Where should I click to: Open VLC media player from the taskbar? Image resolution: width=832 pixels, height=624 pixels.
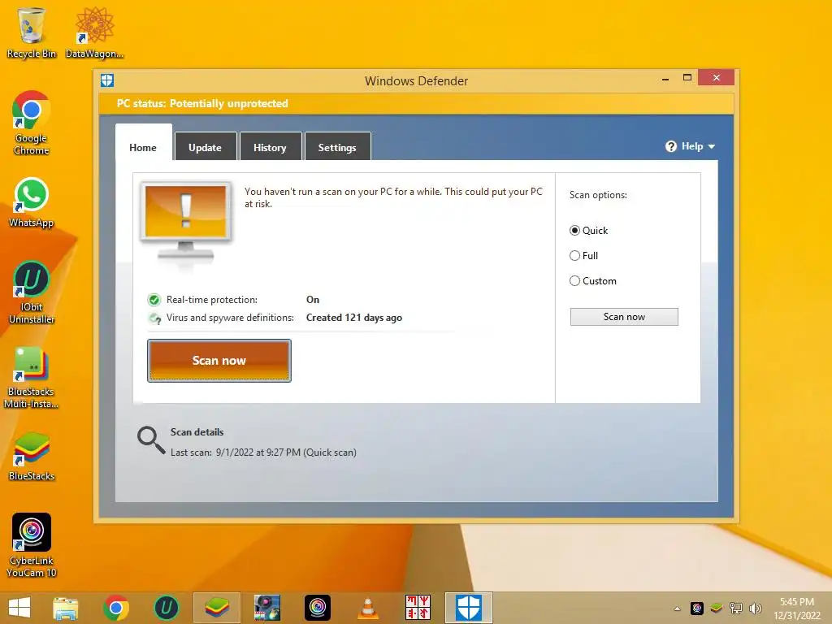368,608
